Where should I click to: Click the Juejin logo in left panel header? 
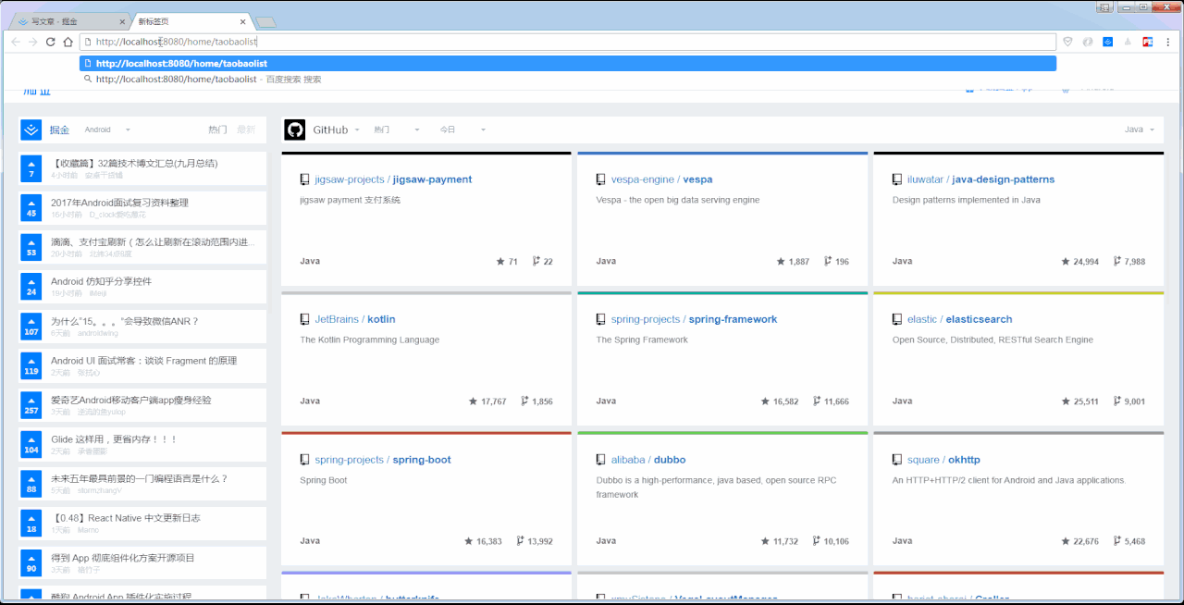point(31,130)
